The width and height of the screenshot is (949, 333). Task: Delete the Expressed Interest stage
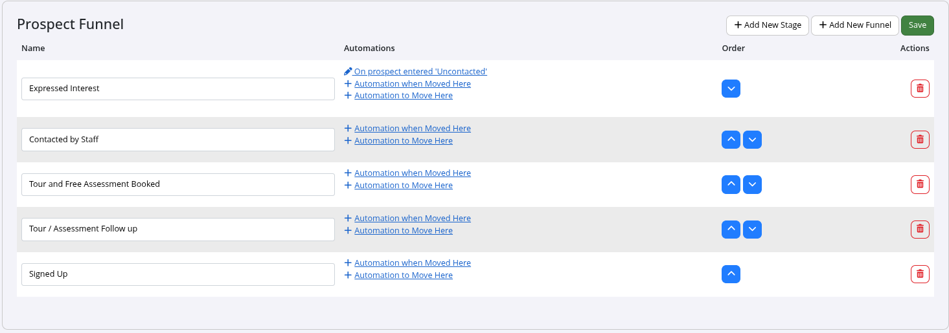pyautogui.click(x=920, y=89)
